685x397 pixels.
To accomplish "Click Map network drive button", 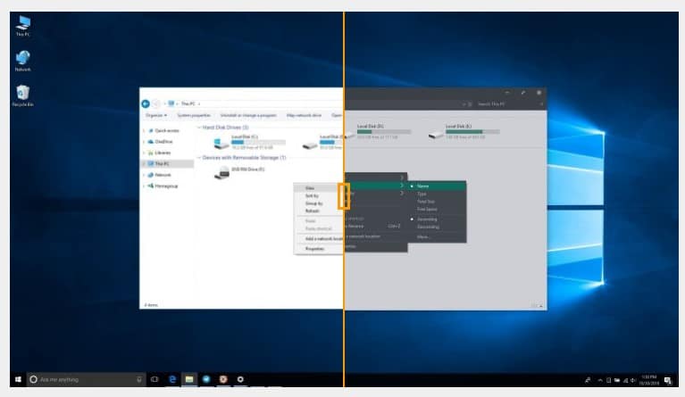I will point(304,115).
